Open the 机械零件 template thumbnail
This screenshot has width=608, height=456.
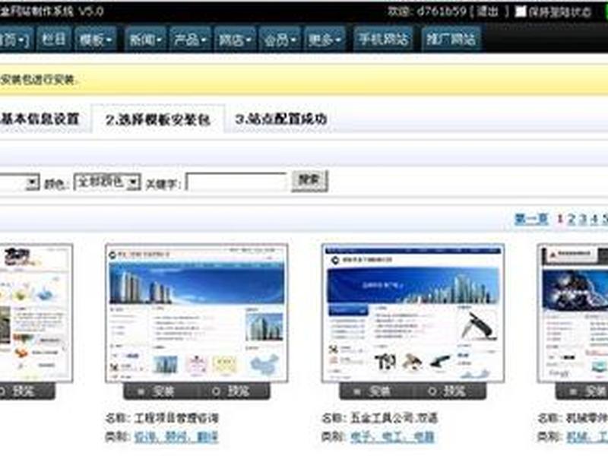[573, 313]
